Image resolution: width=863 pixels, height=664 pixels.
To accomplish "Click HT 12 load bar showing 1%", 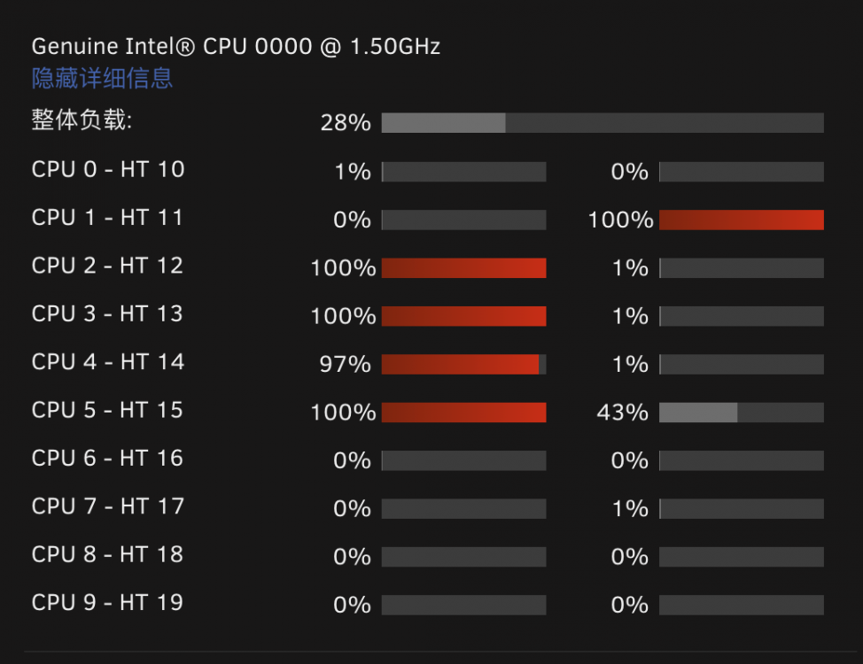I will (x=741, y=268).
